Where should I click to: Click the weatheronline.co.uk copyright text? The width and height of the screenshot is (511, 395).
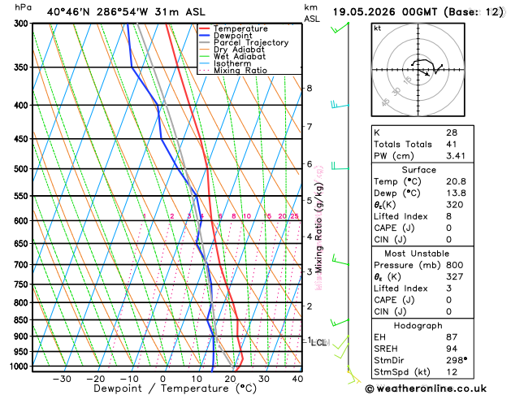(426, 388)
